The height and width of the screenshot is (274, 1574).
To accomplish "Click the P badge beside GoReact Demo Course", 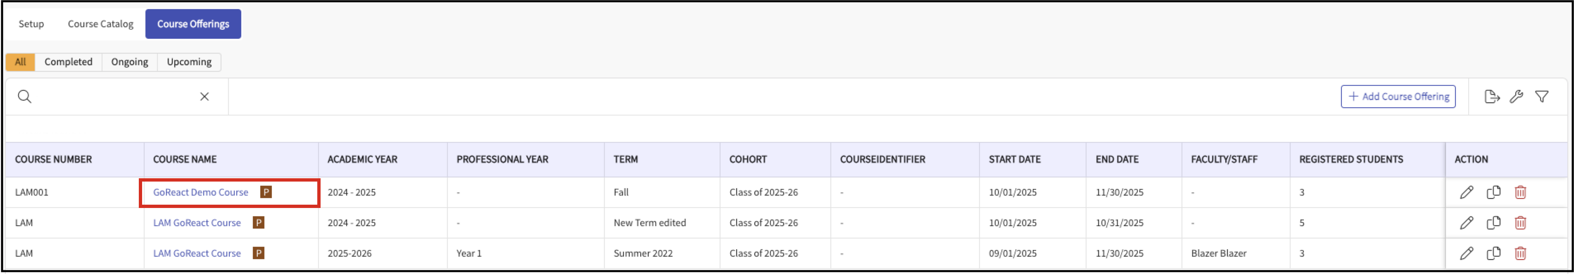I will click(266, 192).
